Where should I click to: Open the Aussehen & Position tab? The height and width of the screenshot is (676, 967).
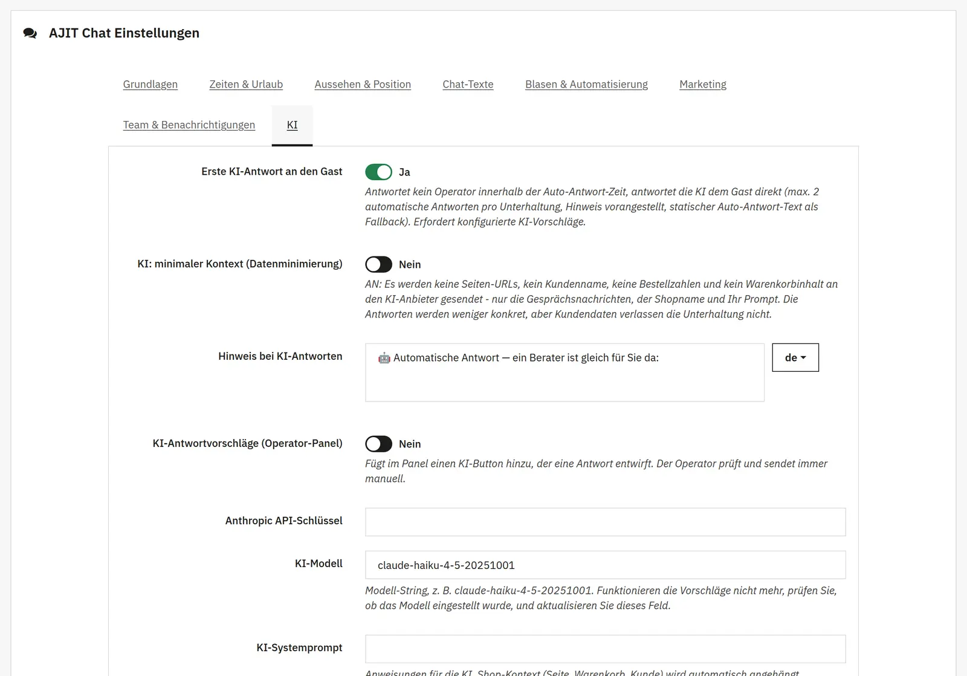click(x=363, y=84)
